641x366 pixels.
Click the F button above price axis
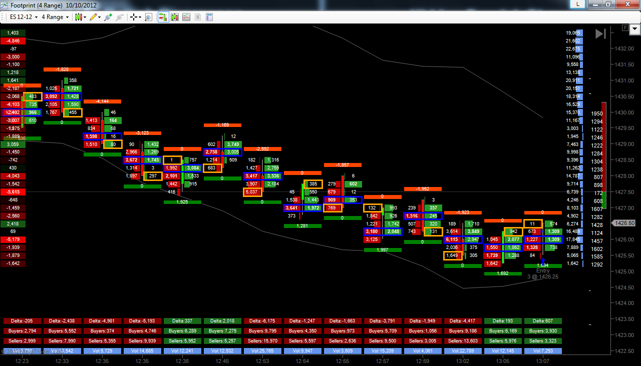[624, 28]
